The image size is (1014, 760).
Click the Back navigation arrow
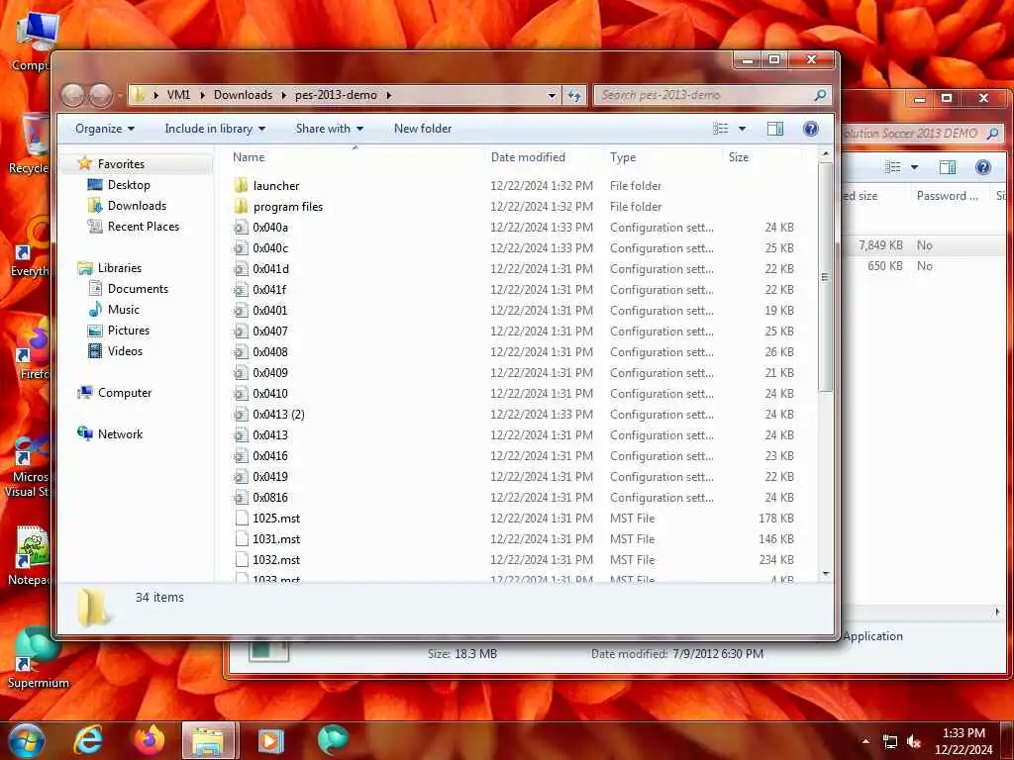(x=72, y=96)
